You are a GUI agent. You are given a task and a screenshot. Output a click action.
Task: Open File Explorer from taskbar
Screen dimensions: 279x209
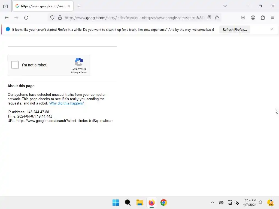click(x=140, y=202)
